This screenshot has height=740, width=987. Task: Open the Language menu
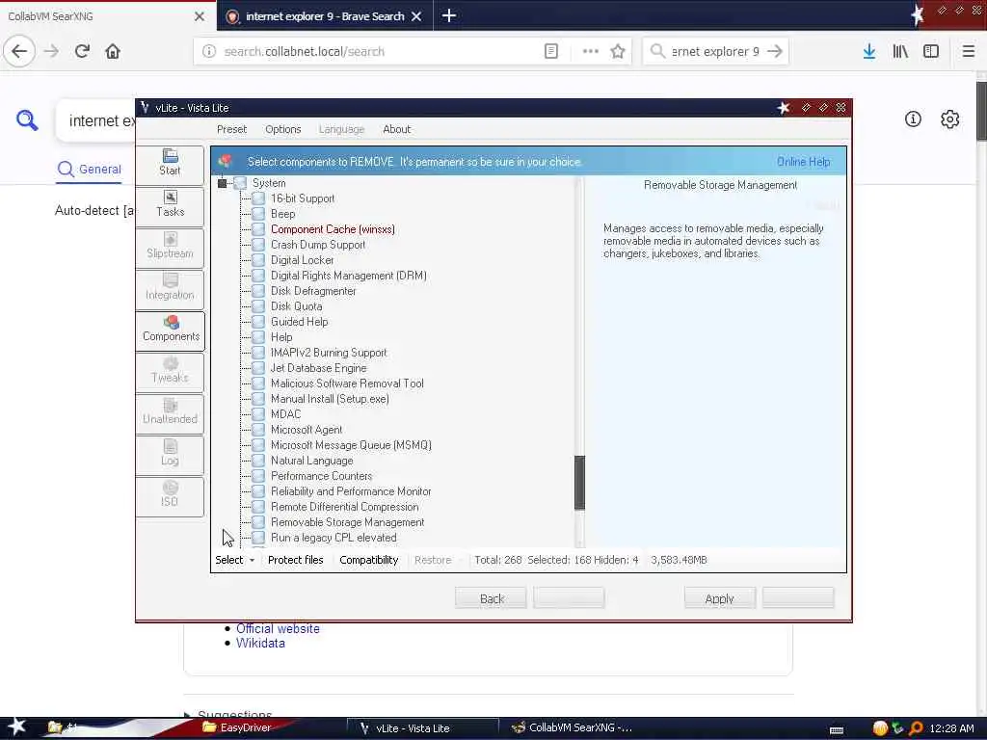point(341,129)
